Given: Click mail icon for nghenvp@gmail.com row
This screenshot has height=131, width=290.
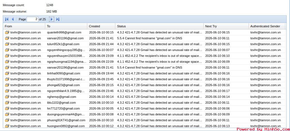Looking at the screenshot, I should click(7, 97).
